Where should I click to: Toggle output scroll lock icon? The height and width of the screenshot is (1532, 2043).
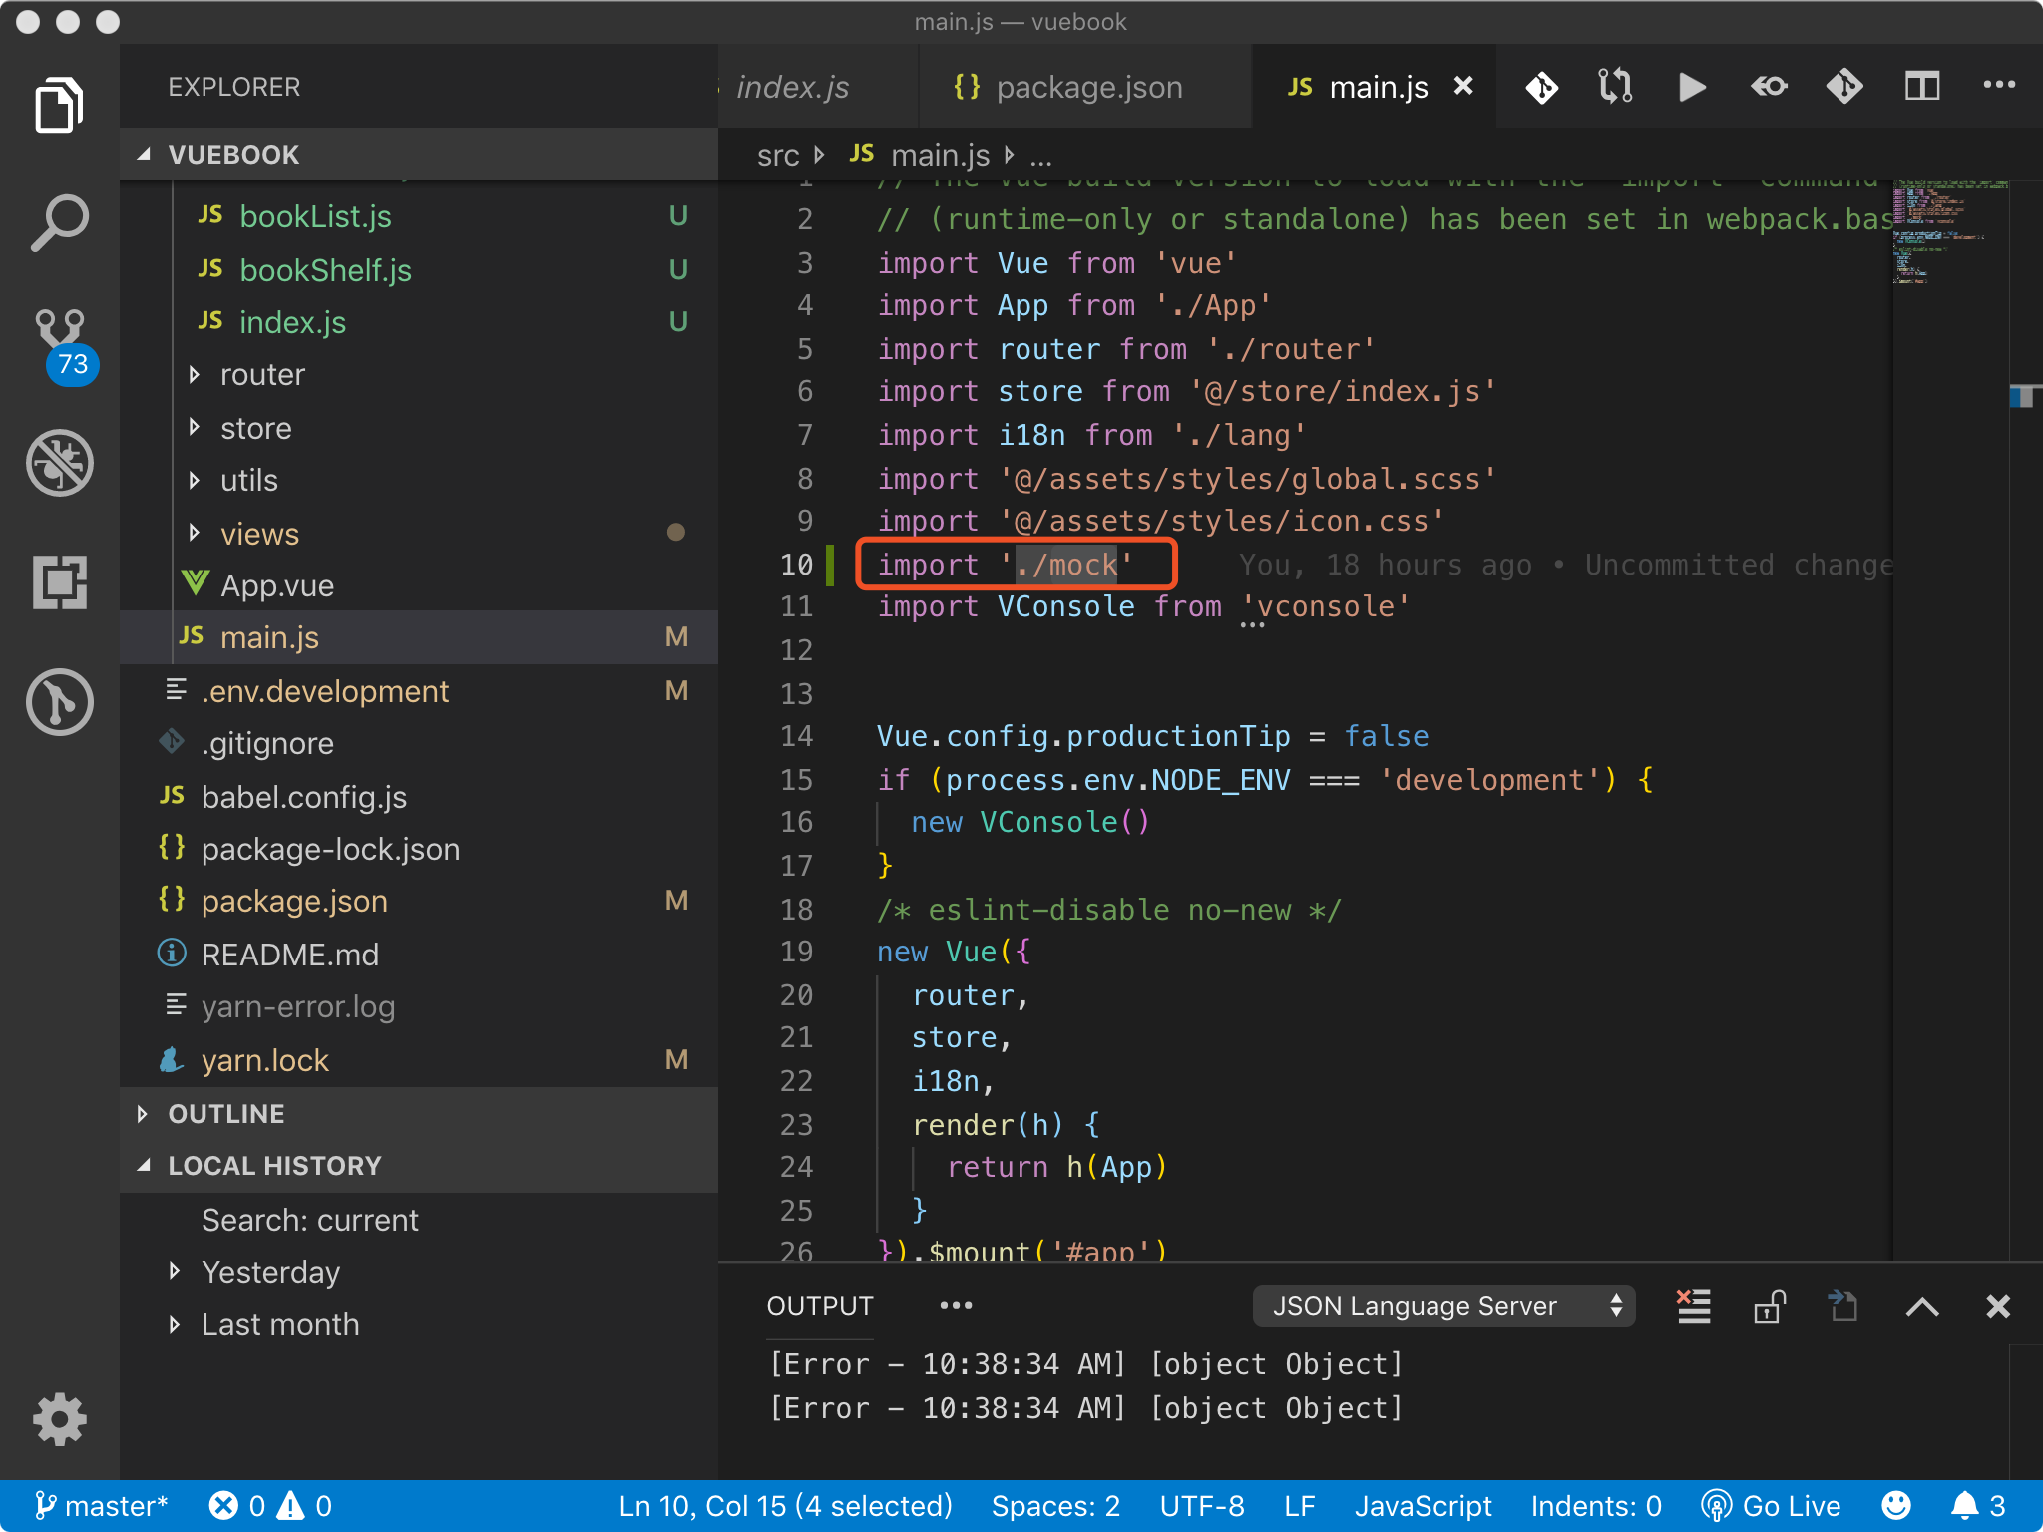point(1769,1306)
